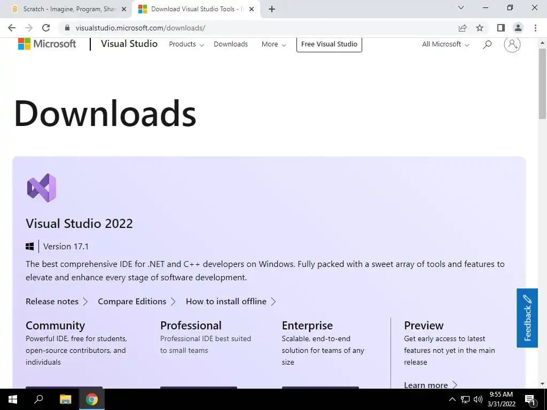This screenshot has height=410, width=547.
Task: Click the Visual Studio 2022 title
Action: pos(79,224)
